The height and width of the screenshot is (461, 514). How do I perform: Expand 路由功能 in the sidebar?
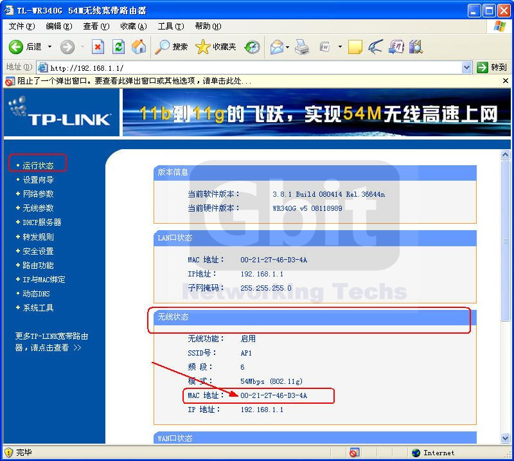pos(38,266)
